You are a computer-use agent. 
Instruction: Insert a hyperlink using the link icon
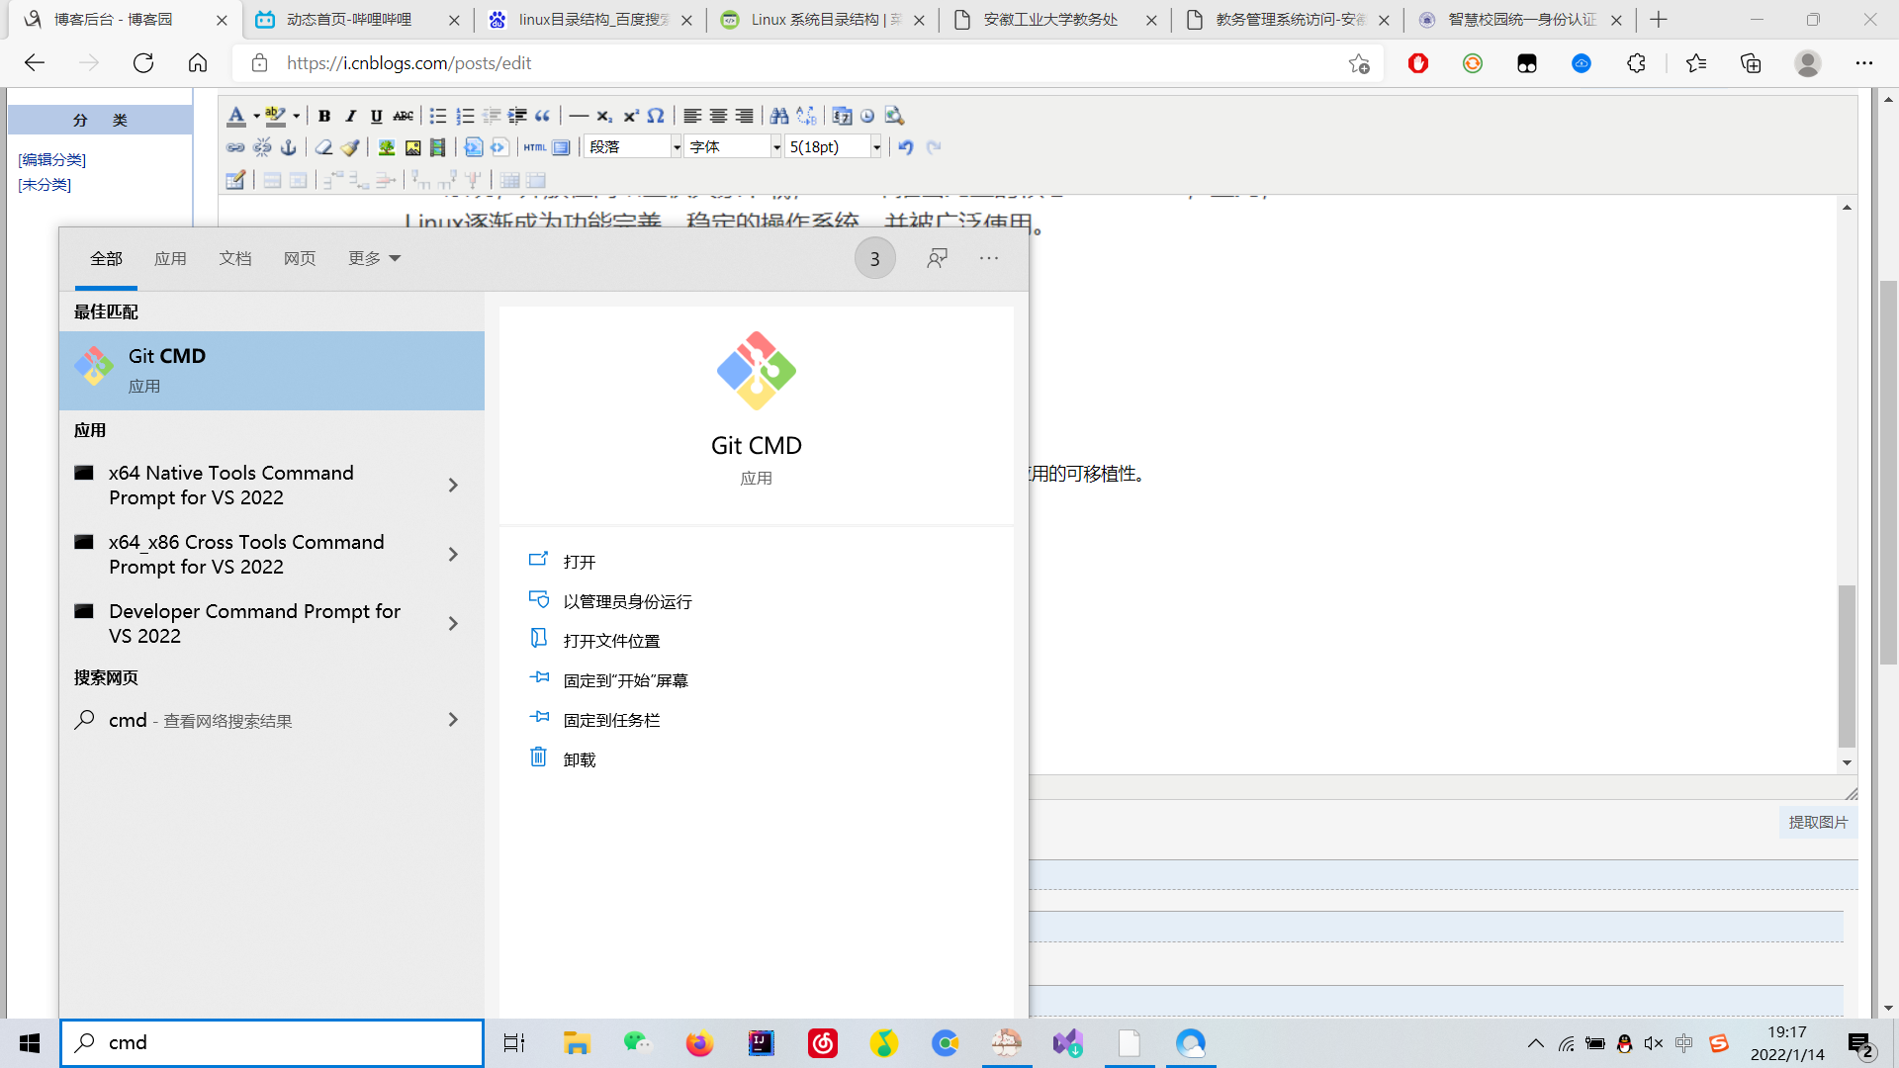[235, 147]
